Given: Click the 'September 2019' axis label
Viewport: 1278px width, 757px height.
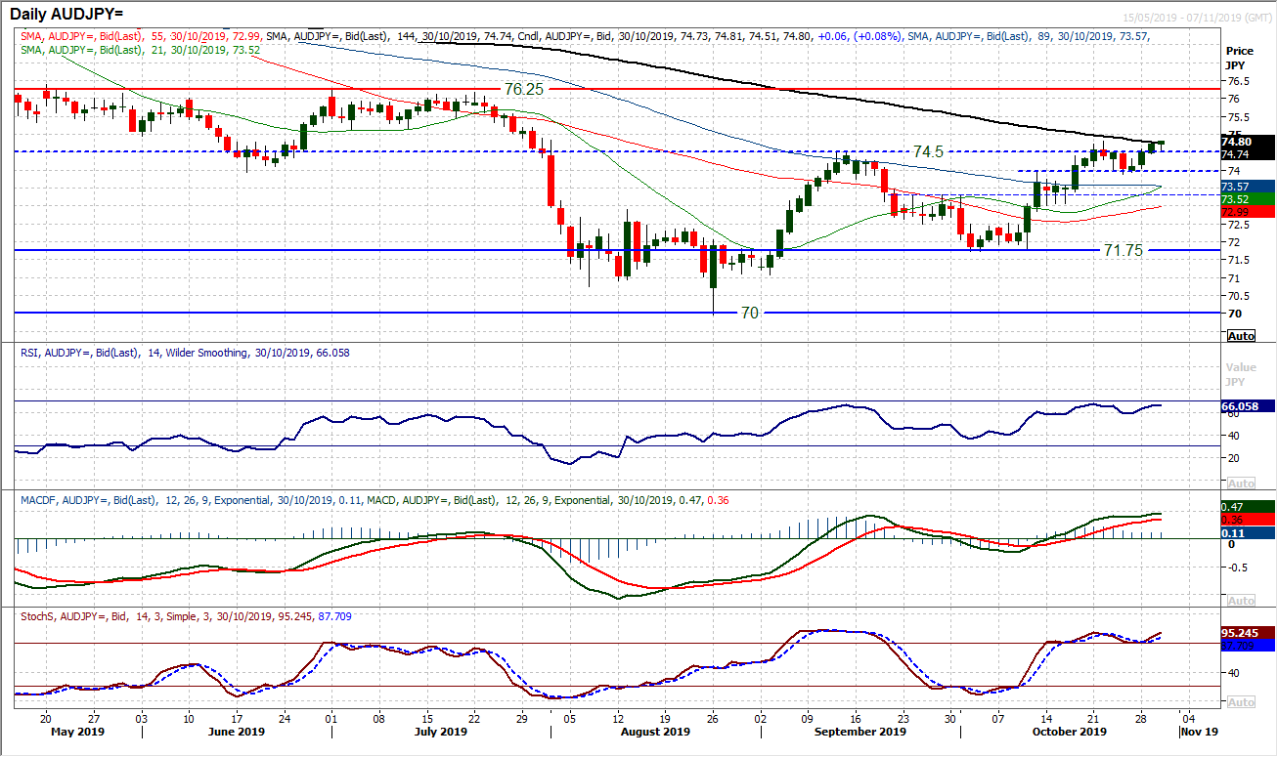Looking at the screenshot, I should (x=859, y=731).
